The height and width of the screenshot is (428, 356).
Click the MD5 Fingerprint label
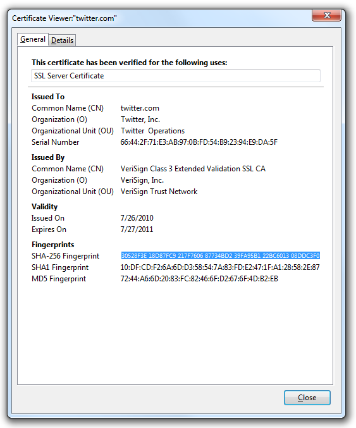[x=59, y=279]
